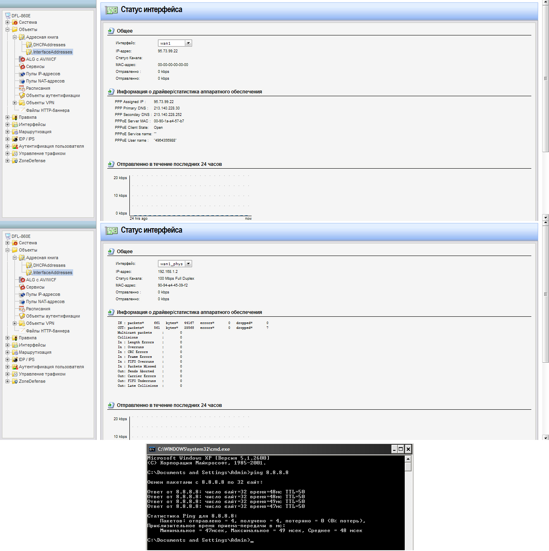The height and width of the screenshot is (551, 549).
Task: Select InterfaceAddresses in the upper tree
Action: pyautogui.click(x=53, y=52)
